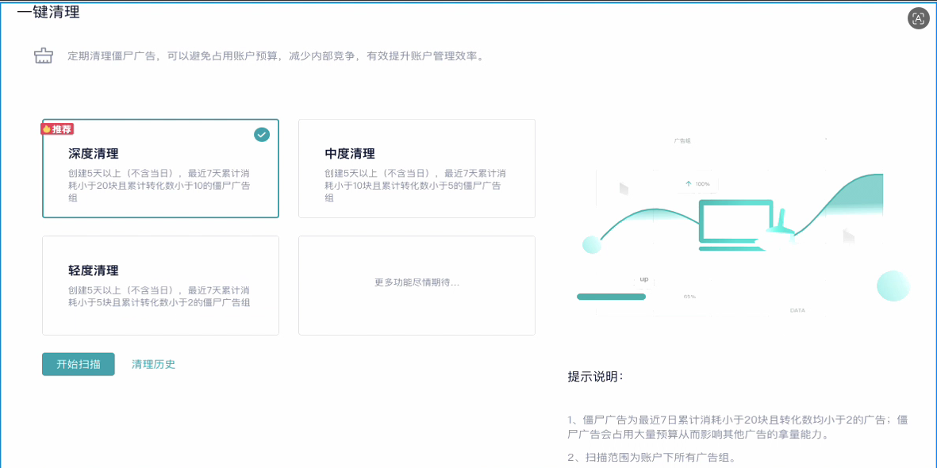Select the 轻度清理 cleanup option

point(160,284)
